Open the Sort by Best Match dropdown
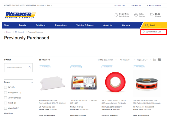This screenshot has height=125, width=169. tap(107, 60)
